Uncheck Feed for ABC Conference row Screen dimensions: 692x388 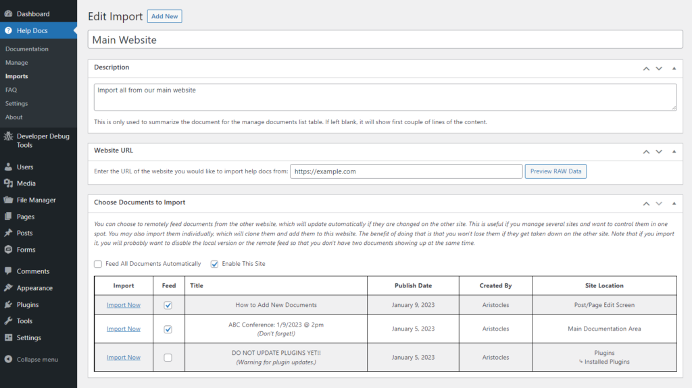[x=168, y=329]
